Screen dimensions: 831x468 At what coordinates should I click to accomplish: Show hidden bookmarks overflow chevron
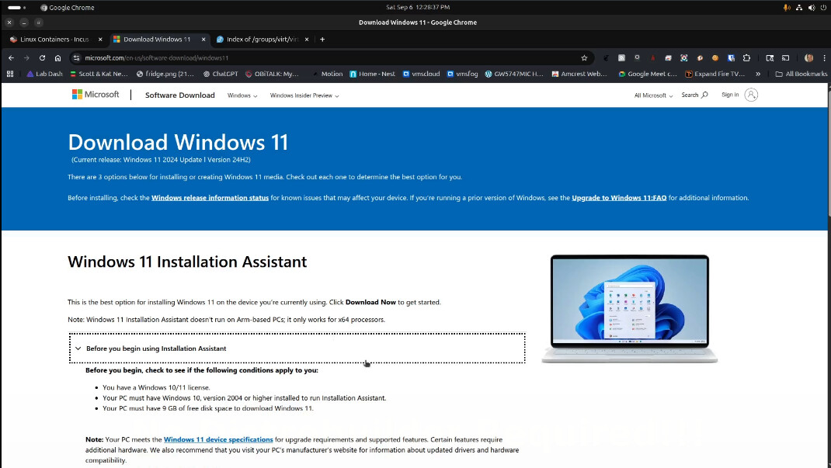point(758,74)
